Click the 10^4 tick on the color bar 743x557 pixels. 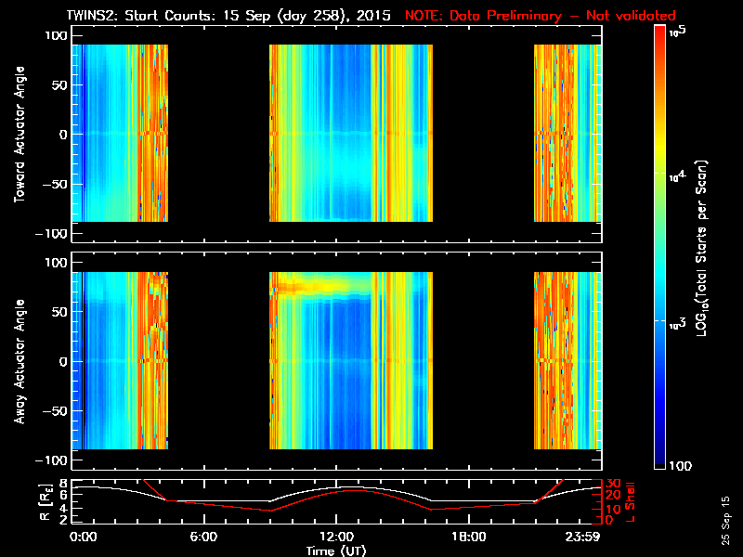tap(678, 175)
